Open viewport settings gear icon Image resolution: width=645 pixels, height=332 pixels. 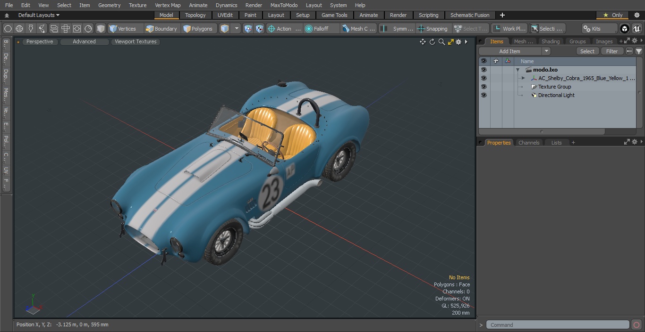tap(458, 42)
